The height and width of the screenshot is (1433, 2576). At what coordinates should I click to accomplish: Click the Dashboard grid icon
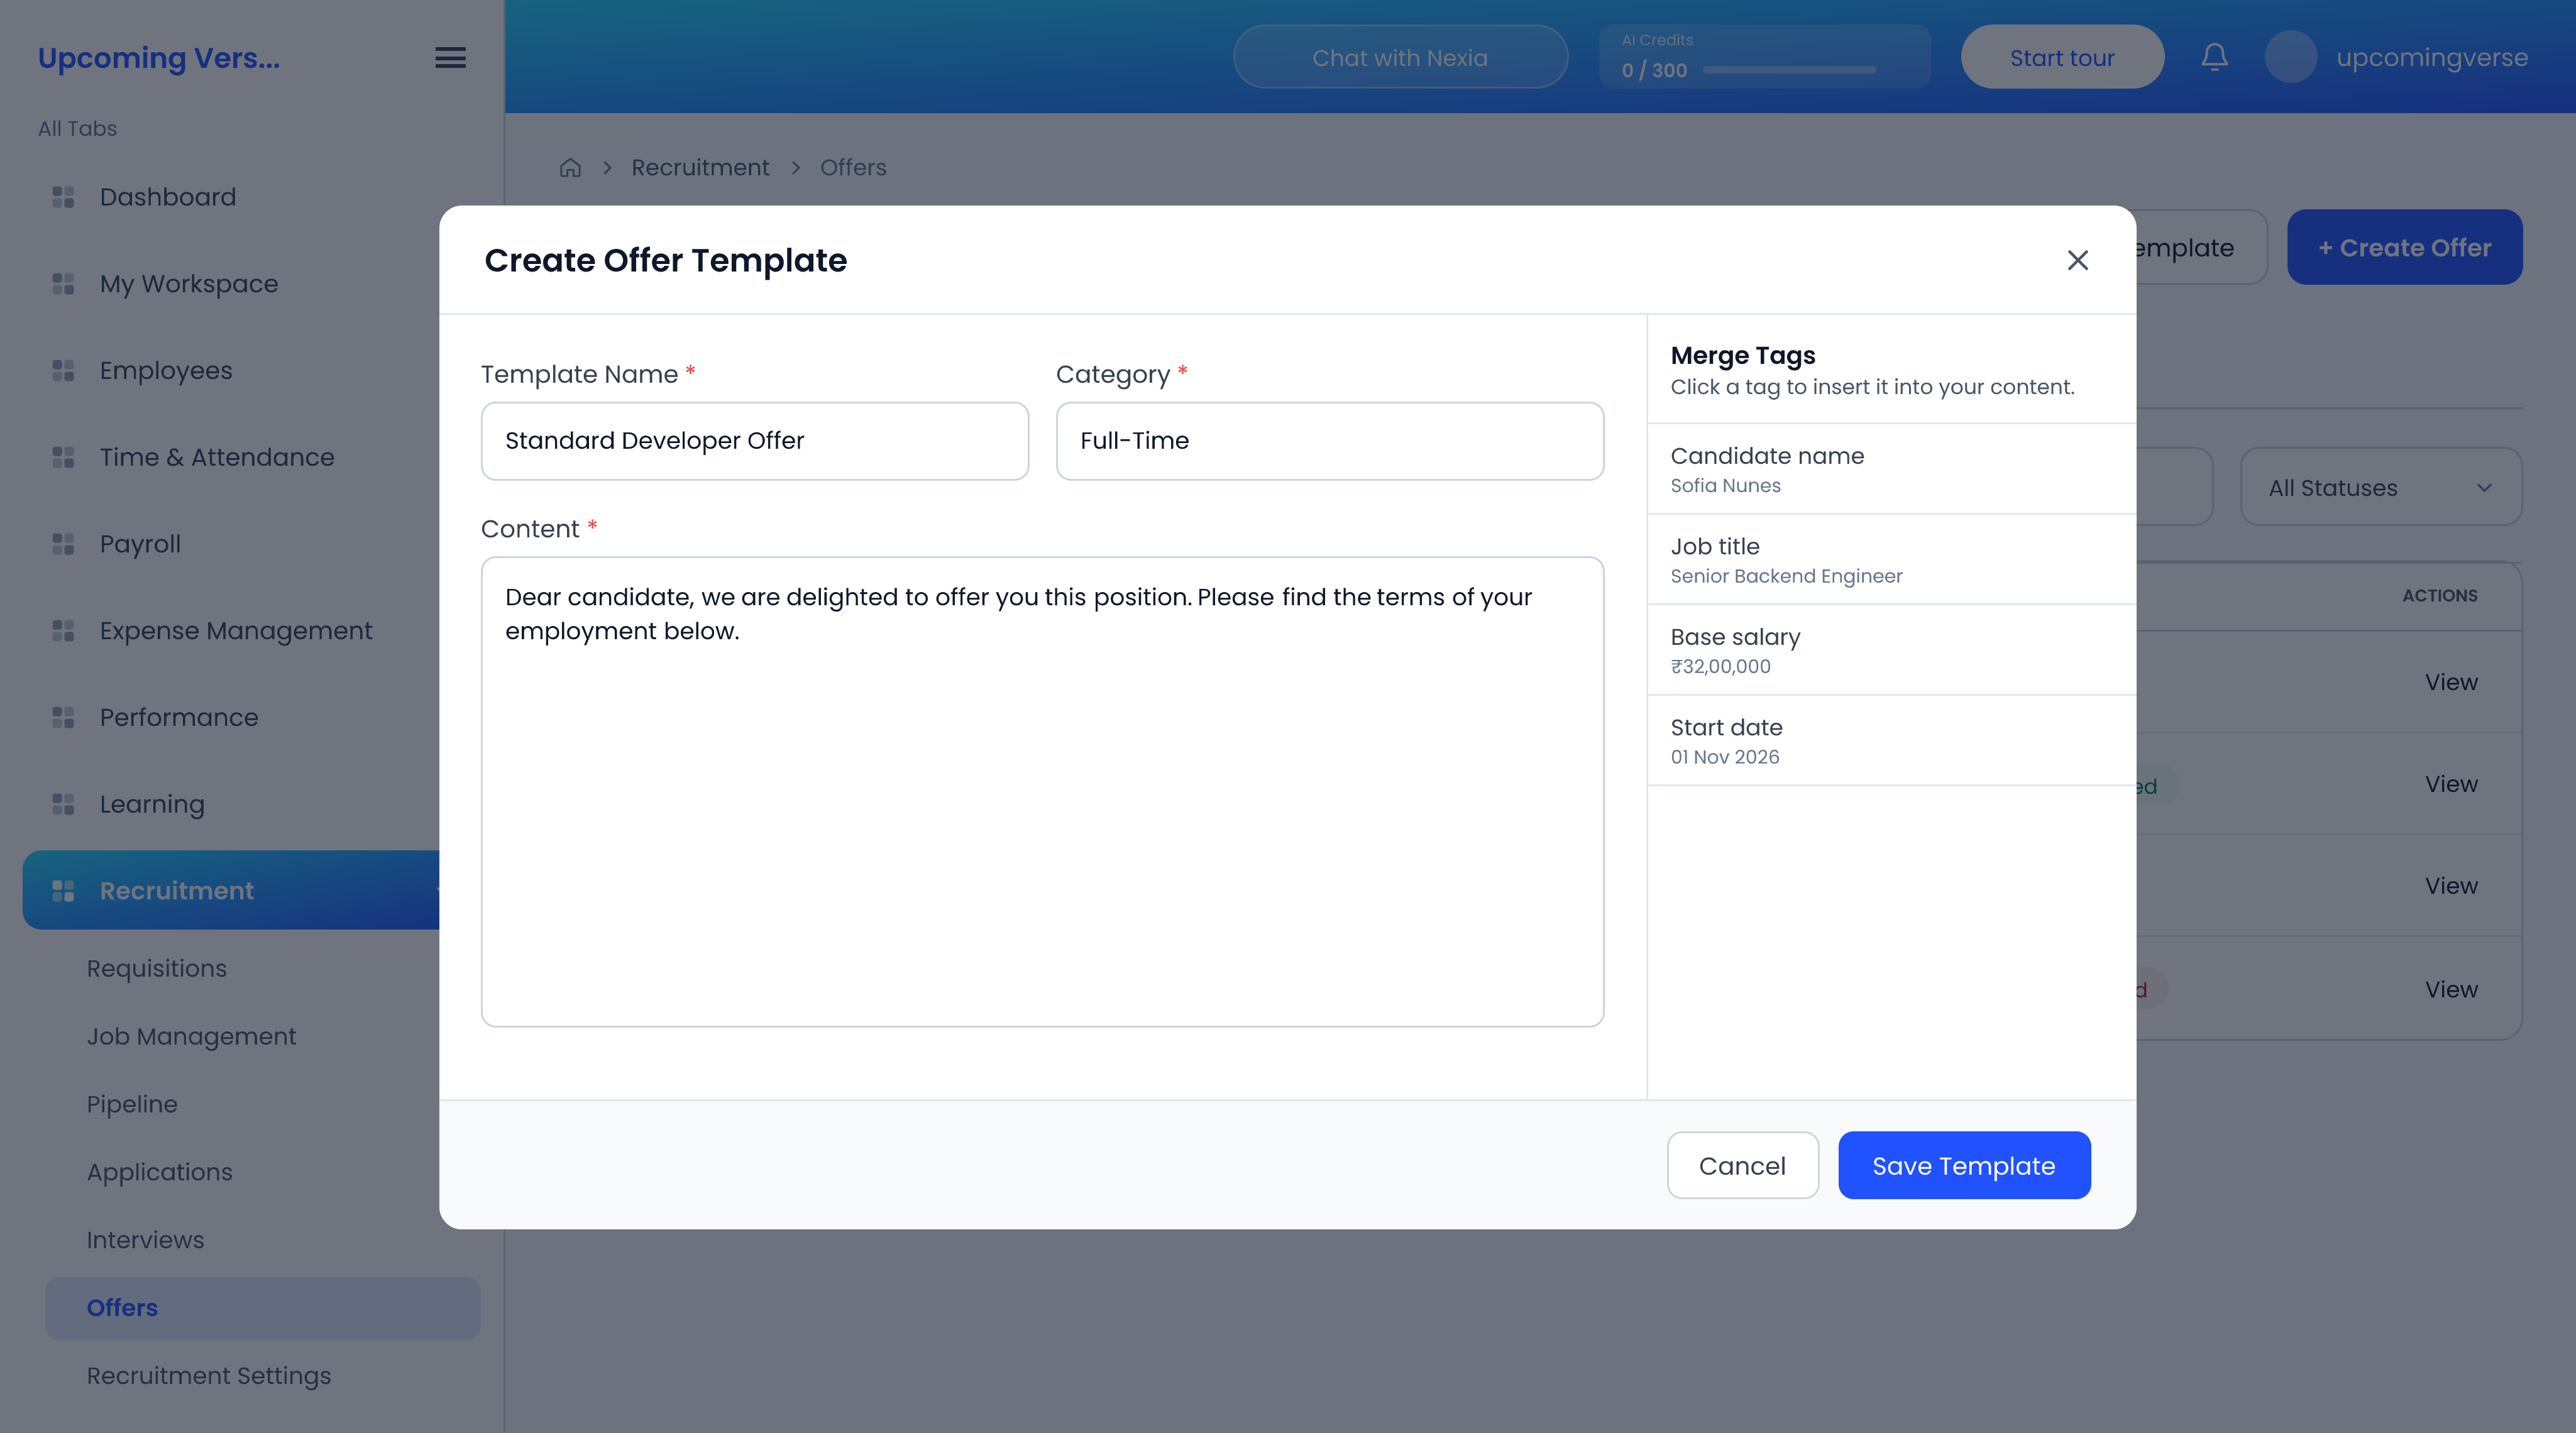click(x=63, y=197)
